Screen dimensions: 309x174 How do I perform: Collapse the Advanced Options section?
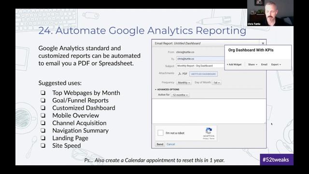[167, 89]
